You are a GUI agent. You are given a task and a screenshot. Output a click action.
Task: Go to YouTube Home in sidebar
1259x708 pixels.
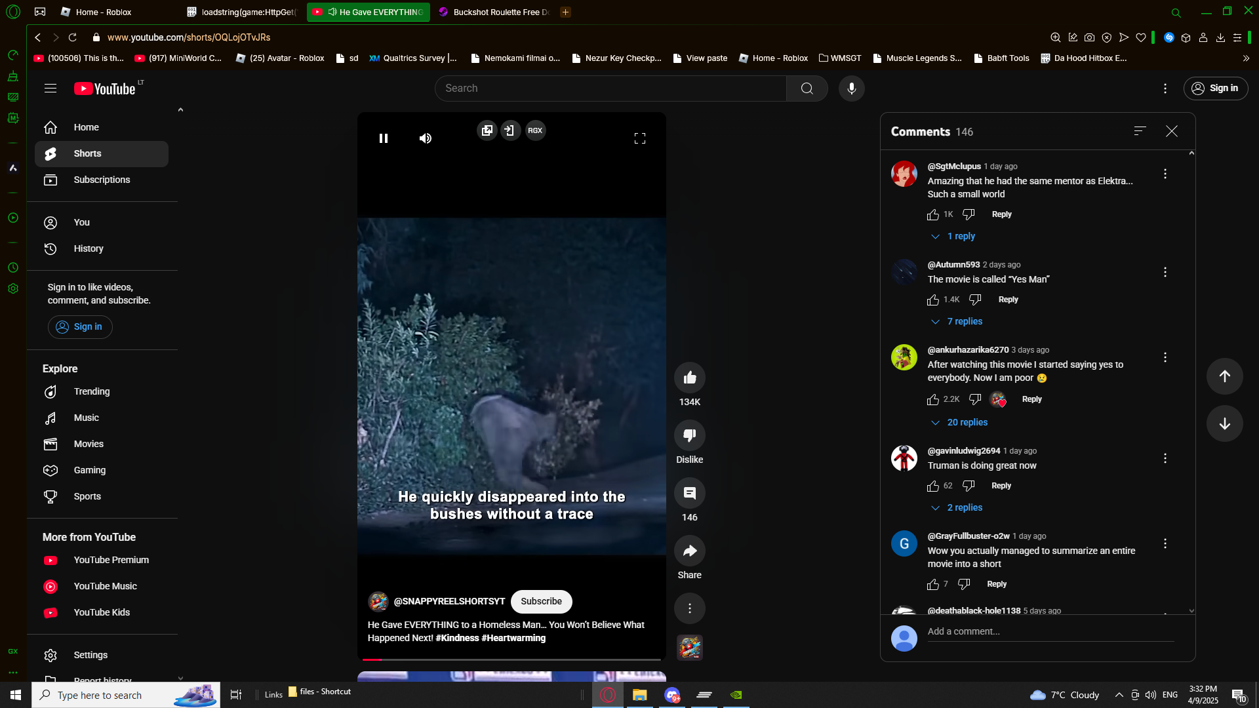[x=102, y=127]
